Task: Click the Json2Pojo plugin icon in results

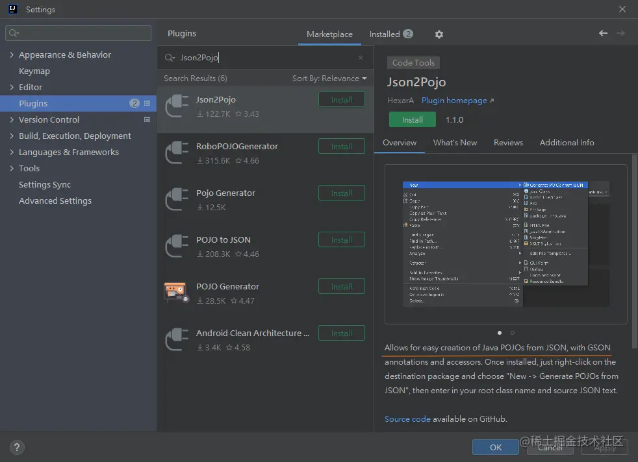Action: (x=177, y=106)
